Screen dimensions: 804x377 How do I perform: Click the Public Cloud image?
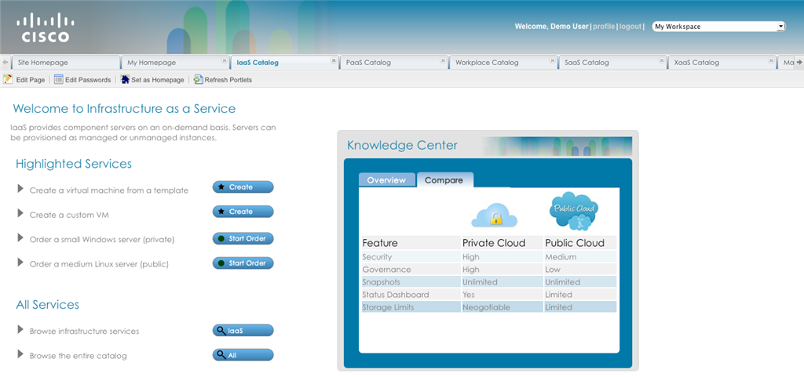click(x=574, y=211)
